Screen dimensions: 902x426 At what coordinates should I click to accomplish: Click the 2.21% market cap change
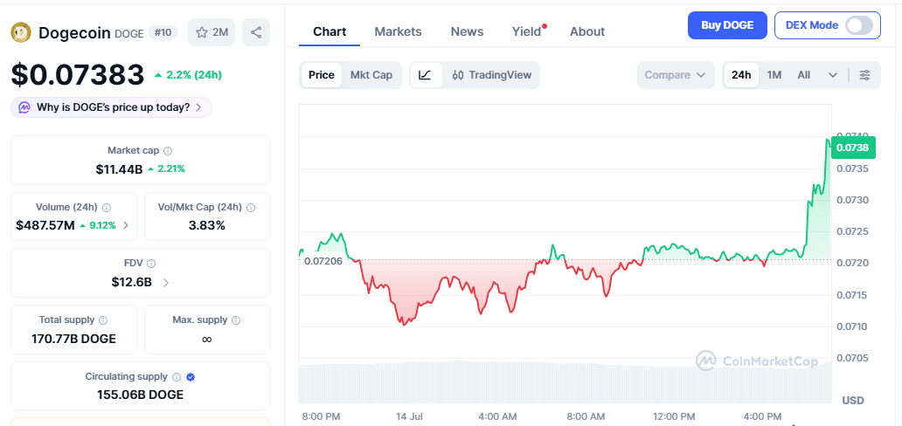pos(166,169)
